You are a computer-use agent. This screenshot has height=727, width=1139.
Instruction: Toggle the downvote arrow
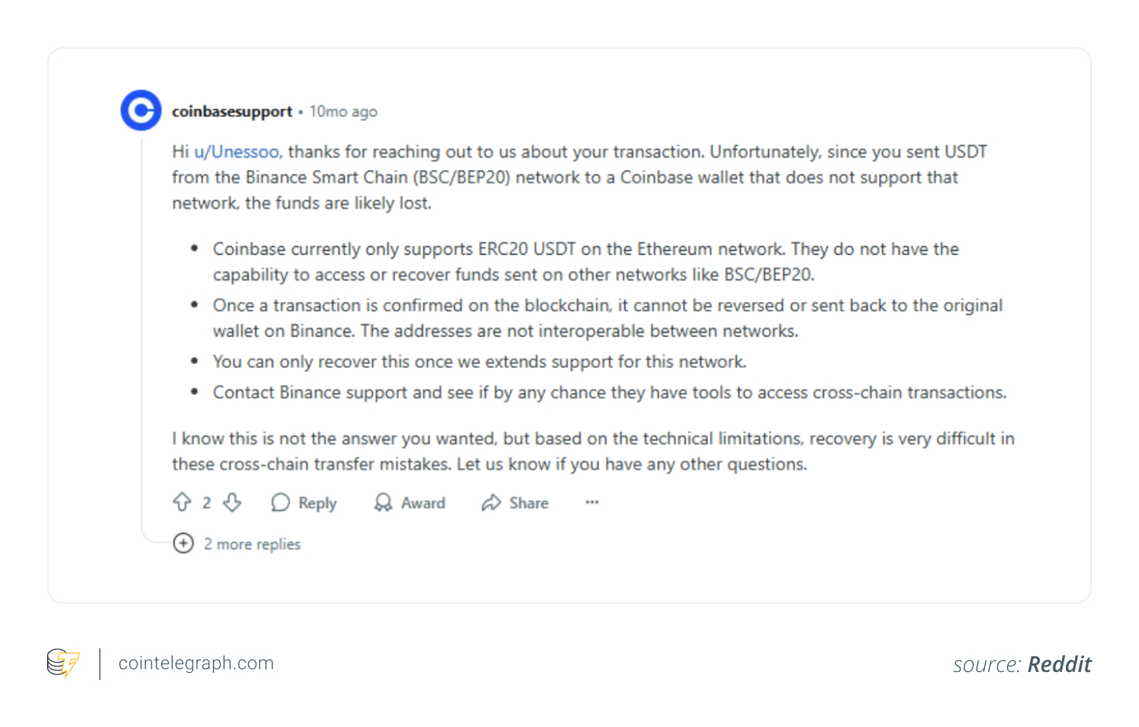point(232,502)
